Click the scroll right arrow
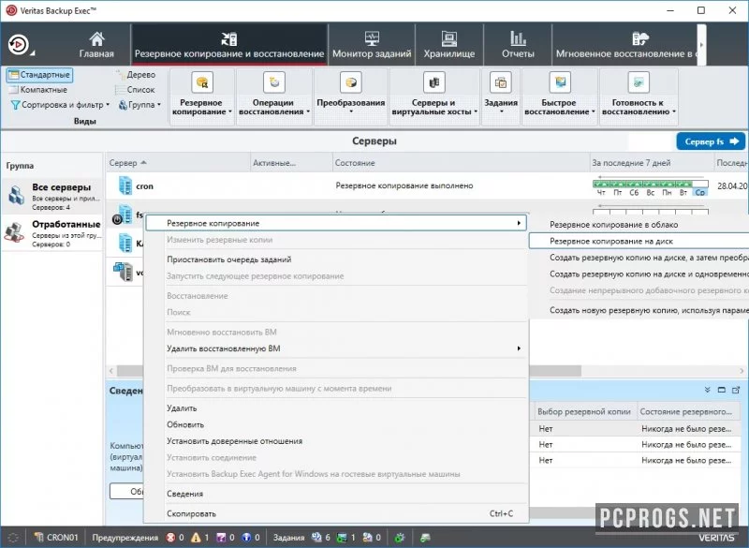 [742, 371]
